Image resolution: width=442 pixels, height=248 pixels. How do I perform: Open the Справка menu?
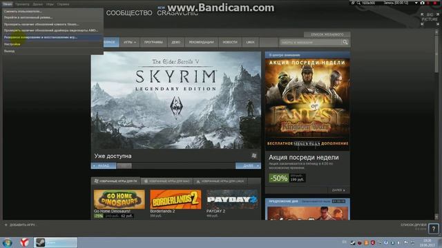point(63,4)
